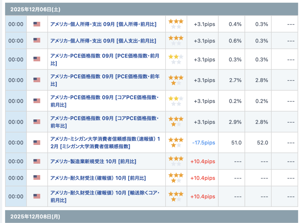The image size is (300, 223).
Task: Open アメリカ・製造業新規受注 10月 [前月比] link
Action: (x=93, y=161)
